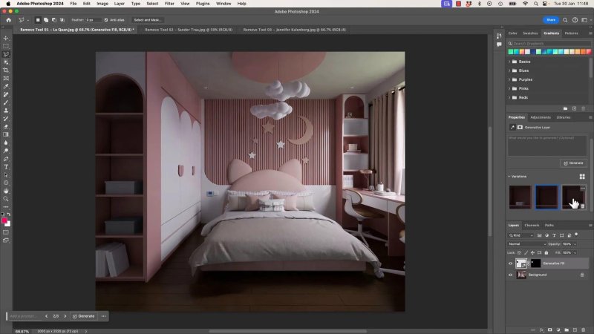
Task: Click the Home icon in options bar
Action: click(8, 20)
